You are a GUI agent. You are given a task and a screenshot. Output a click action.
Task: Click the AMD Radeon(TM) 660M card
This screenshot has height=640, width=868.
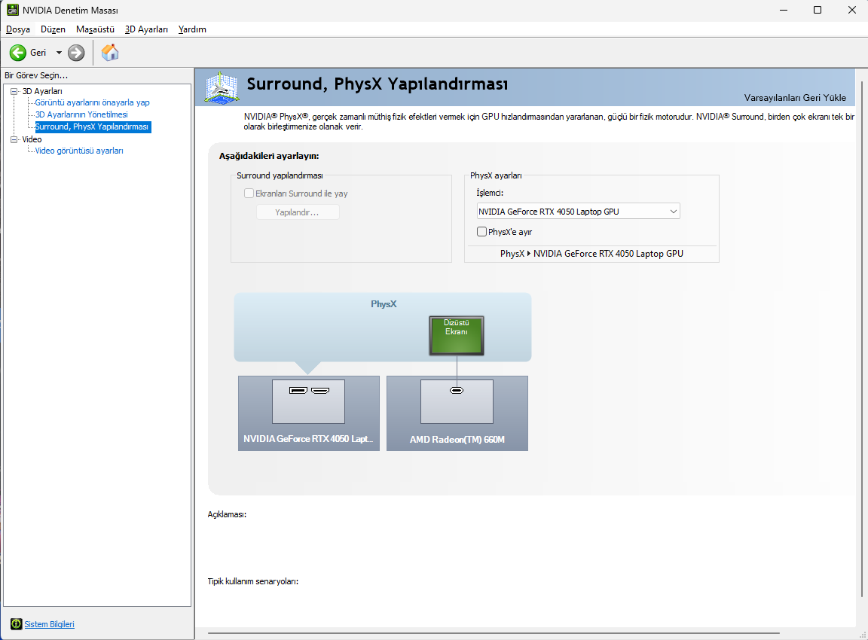[457, 413]
